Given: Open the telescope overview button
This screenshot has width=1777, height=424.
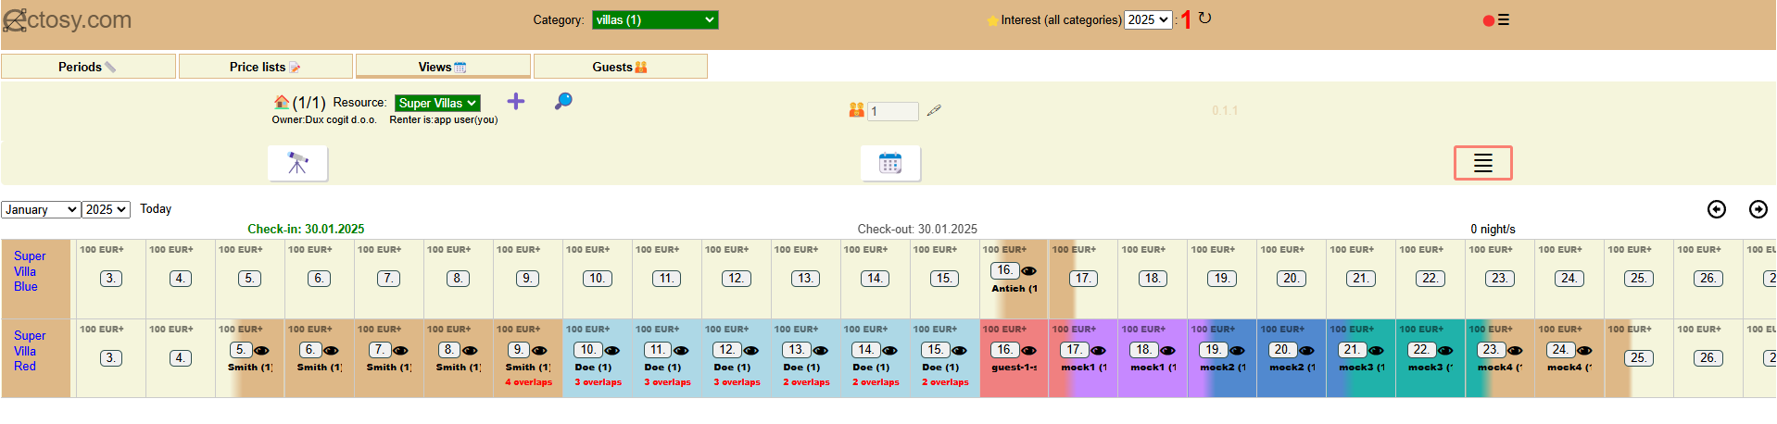Looking at the screenshot, I should click(297, 164).
